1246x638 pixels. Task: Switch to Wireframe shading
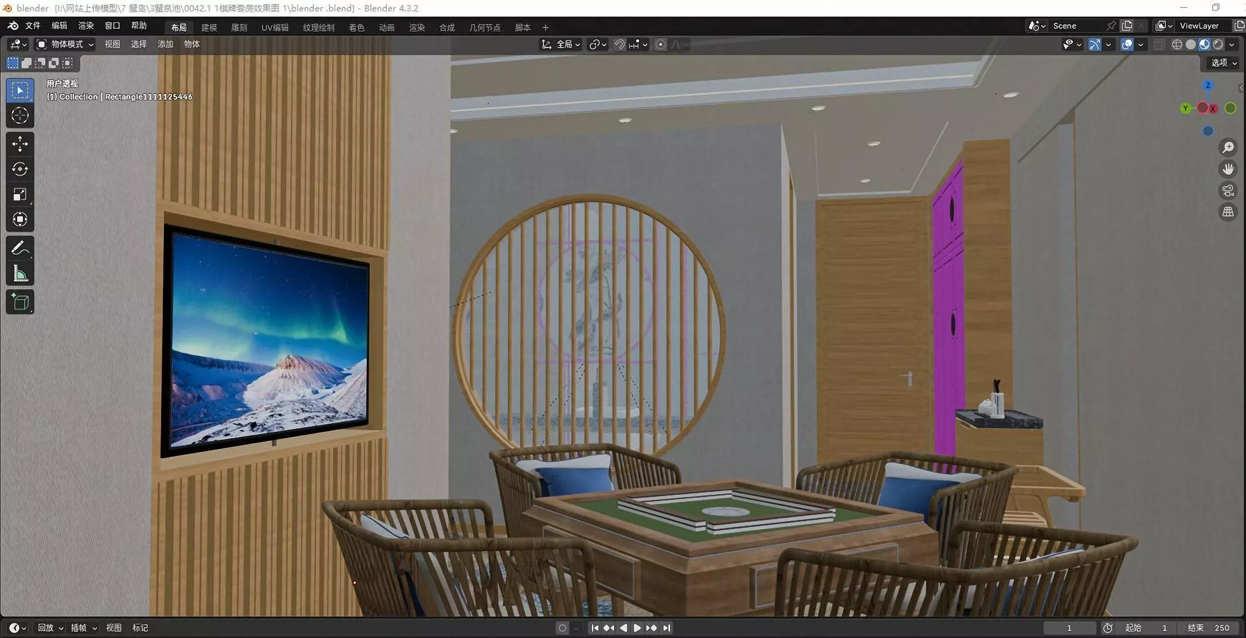click(x=1177, y=45)
